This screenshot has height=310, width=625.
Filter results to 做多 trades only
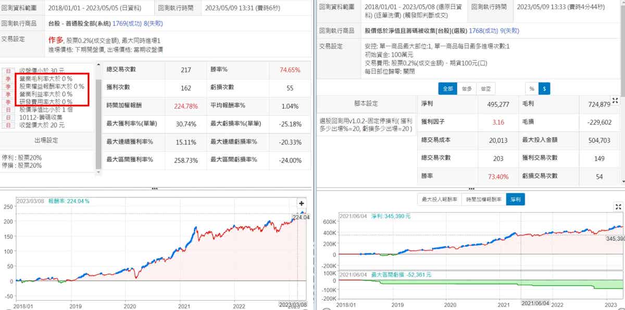[467, 88]
